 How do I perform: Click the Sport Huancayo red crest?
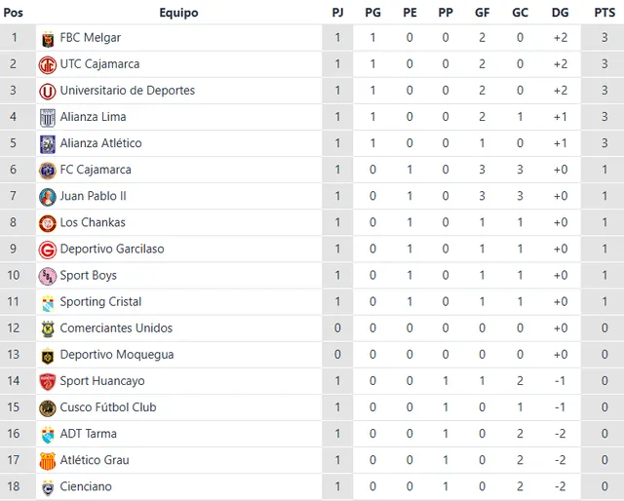point(47,381)
